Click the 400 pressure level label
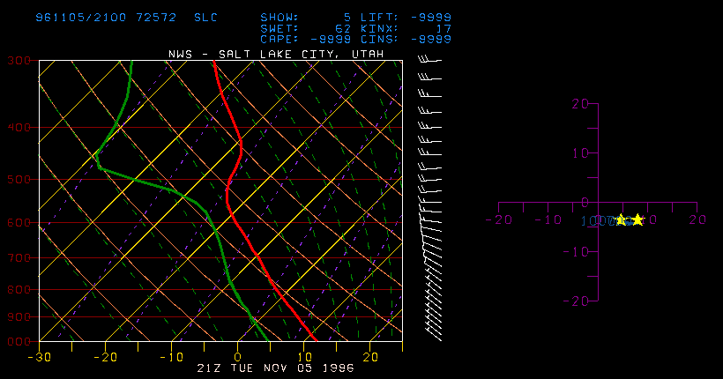Screen dimensions: 723x379 pos(19,127)
